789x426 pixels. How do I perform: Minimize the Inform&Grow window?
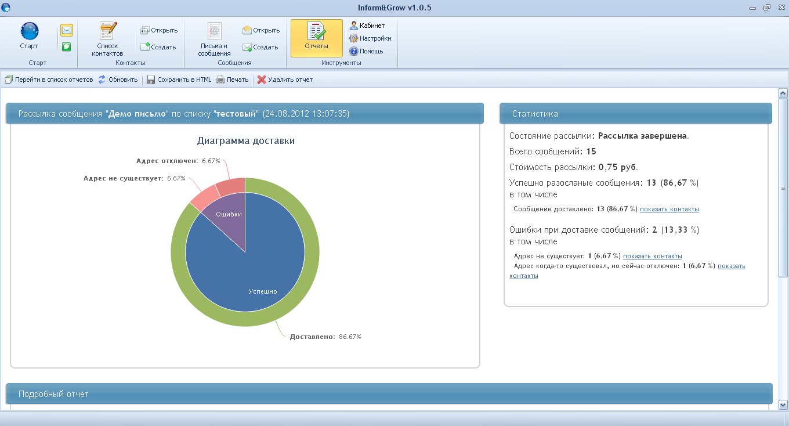(x=754, y=8)
